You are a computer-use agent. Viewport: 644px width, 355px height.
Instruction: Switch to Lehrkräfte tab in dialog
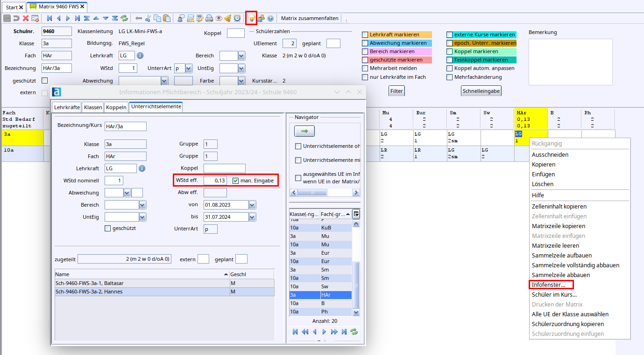pos(67,107)
